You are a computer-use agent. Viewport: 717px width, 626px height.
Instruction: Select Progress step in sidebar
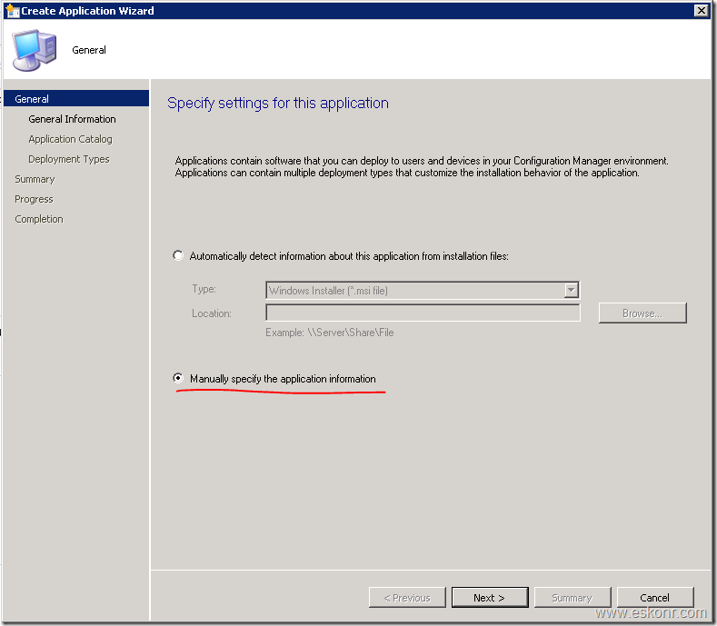34,199
